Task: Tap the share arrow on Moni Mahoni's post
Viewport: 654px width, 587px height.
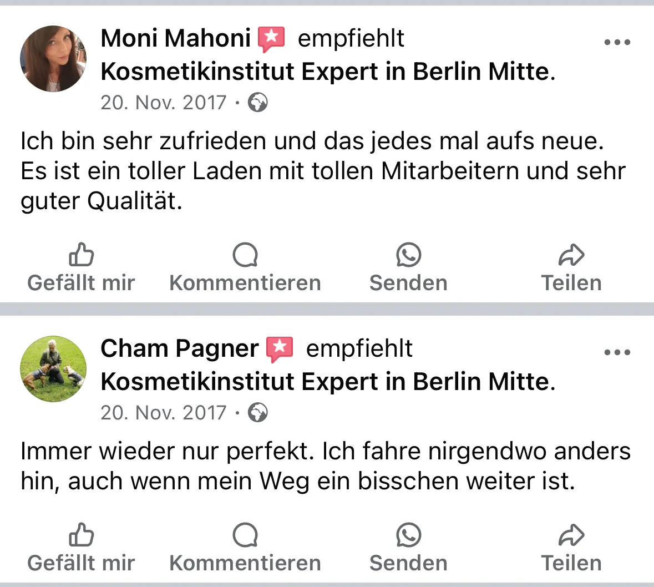Action: click(x=571, y=255)
